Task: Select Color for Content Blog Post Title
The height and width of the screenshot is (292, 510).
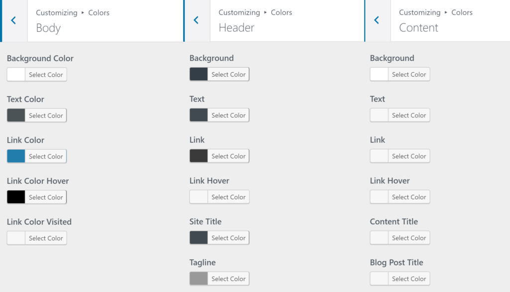Action: click(409, 279)
